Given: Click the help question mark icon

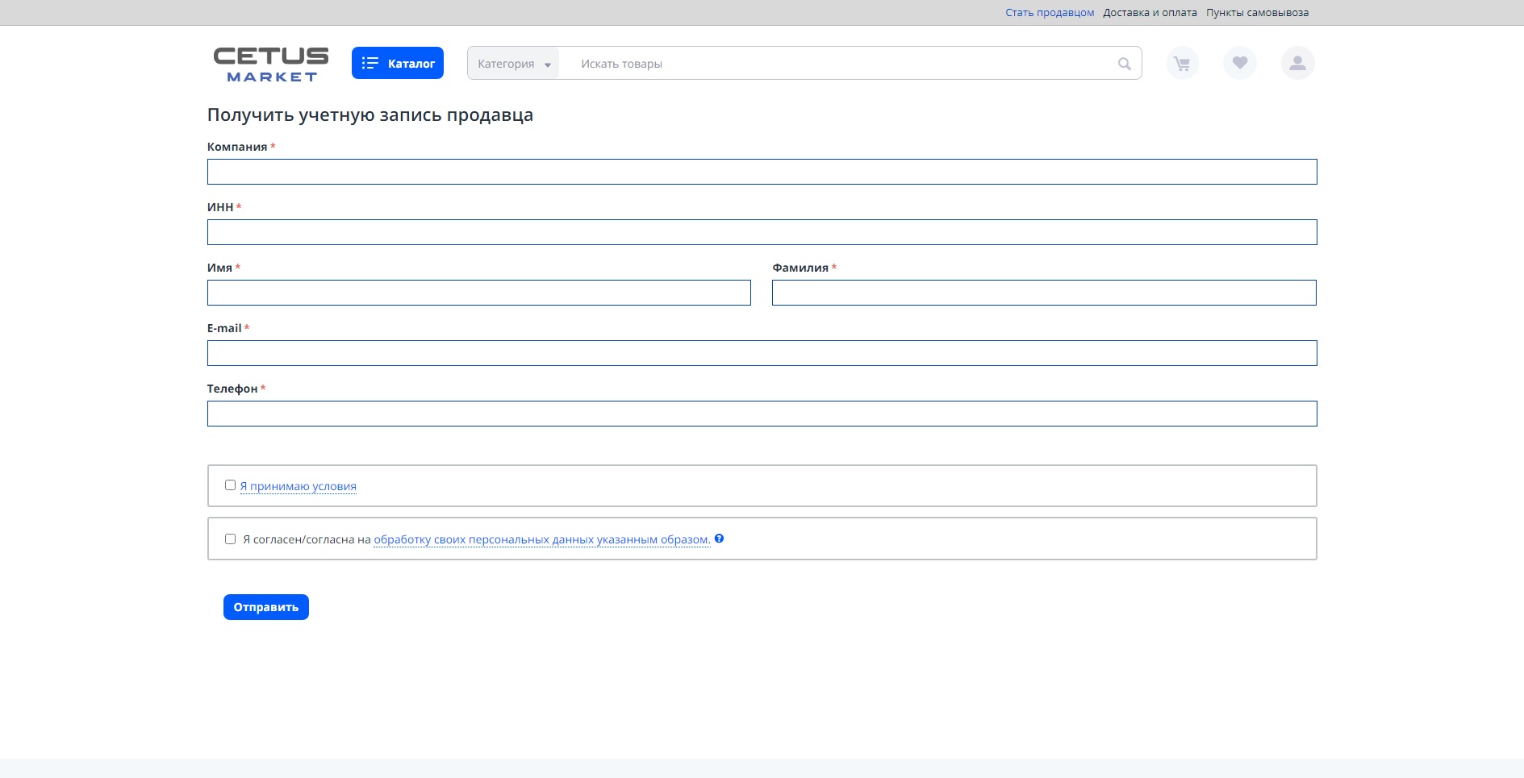Looking at the screenshot, I should point(719,539).
